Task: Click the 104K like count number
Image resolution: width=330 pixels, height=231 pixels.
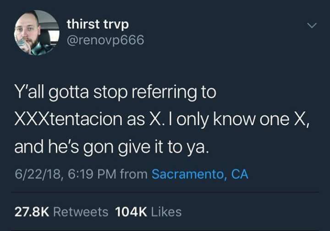Action: (x=131, y=212)
